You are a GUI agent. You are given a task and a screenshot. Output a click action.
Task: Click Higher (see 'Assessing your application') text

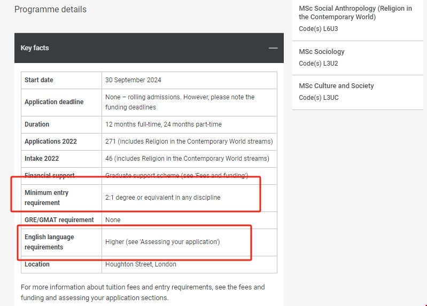[162, 242]
